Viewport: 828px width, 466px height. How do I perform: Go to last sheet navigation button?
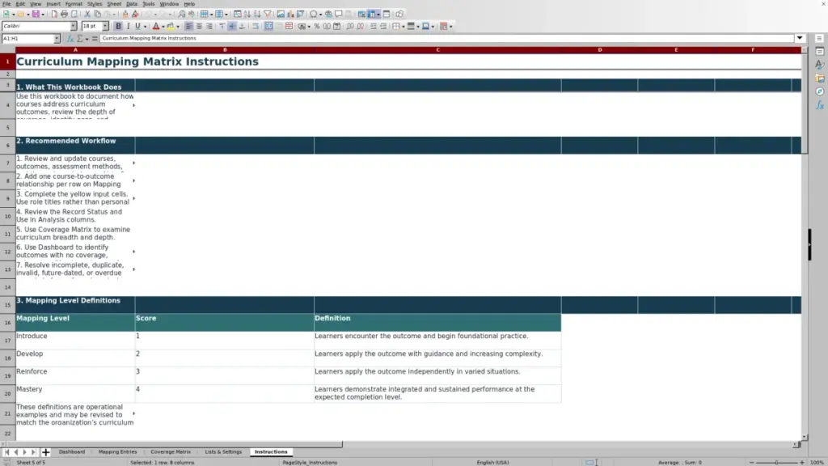click(33, 452)
